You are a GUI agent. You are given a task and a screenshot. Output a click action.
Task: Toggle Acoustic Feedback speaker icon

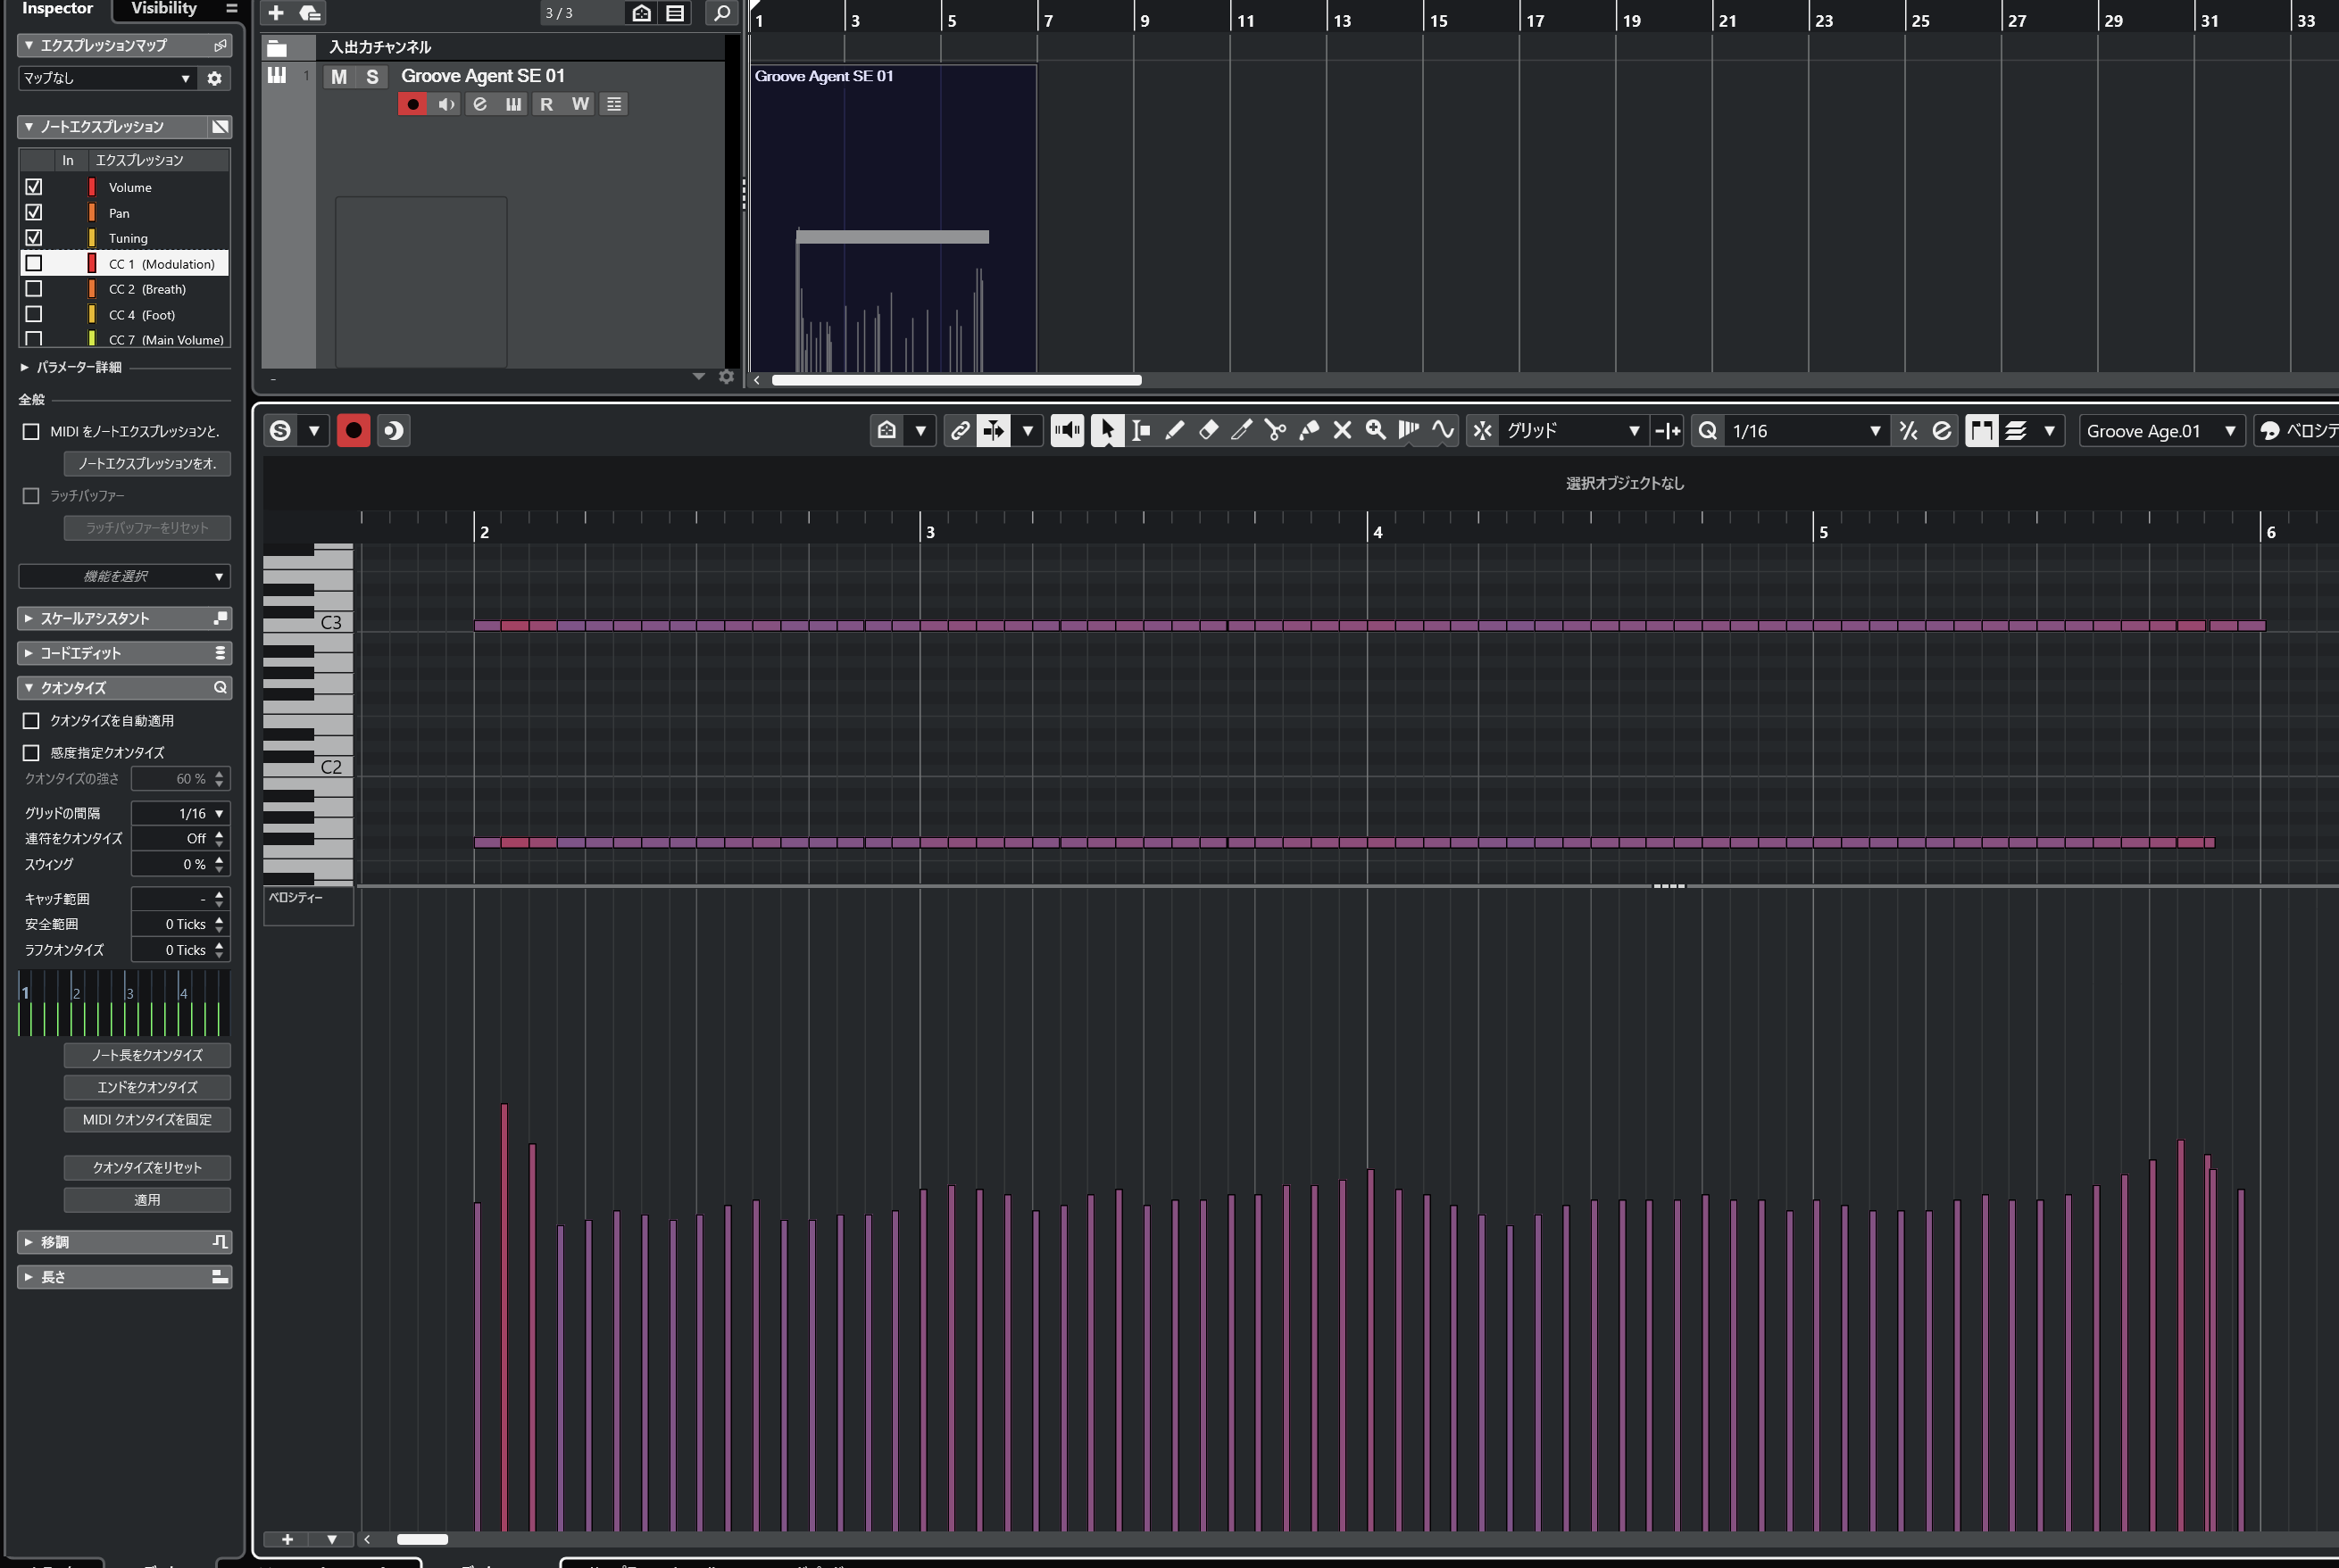click(x=1068, y=431)
